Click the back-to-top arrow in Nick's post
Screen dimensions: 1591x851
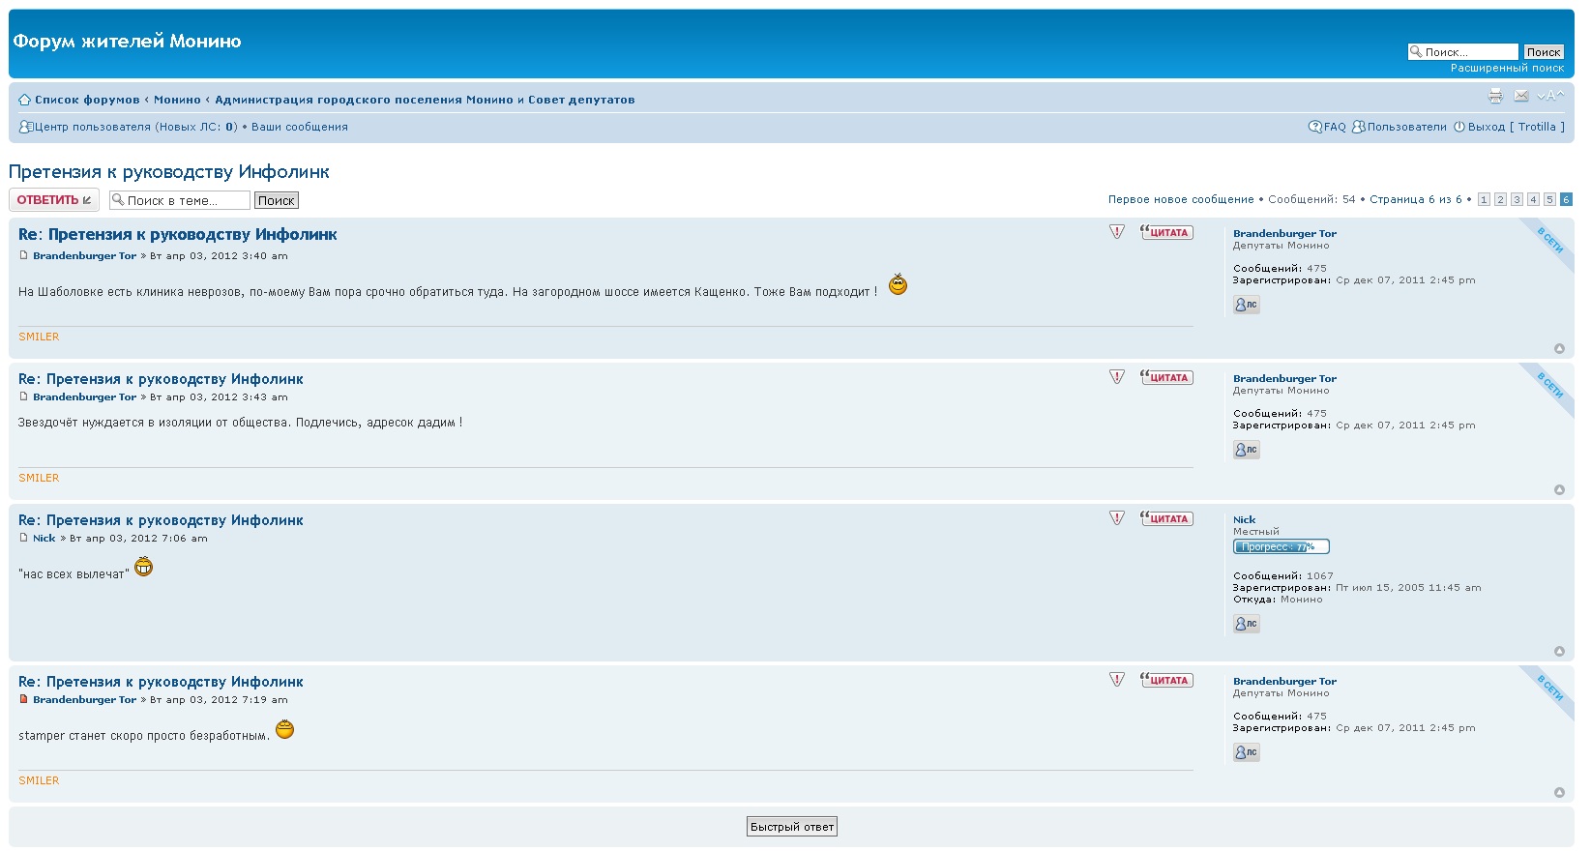pyautogui.click(x=1559, y=652)
